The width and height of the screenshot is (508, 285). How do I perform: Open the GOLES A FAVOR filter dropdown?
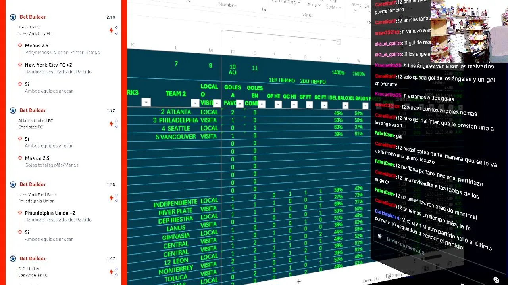point(240,104)
